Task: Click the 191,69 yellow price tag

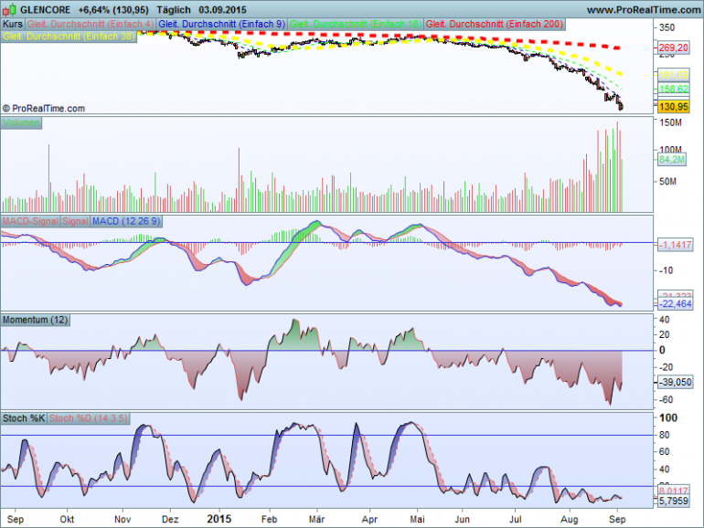Action: 673,75
